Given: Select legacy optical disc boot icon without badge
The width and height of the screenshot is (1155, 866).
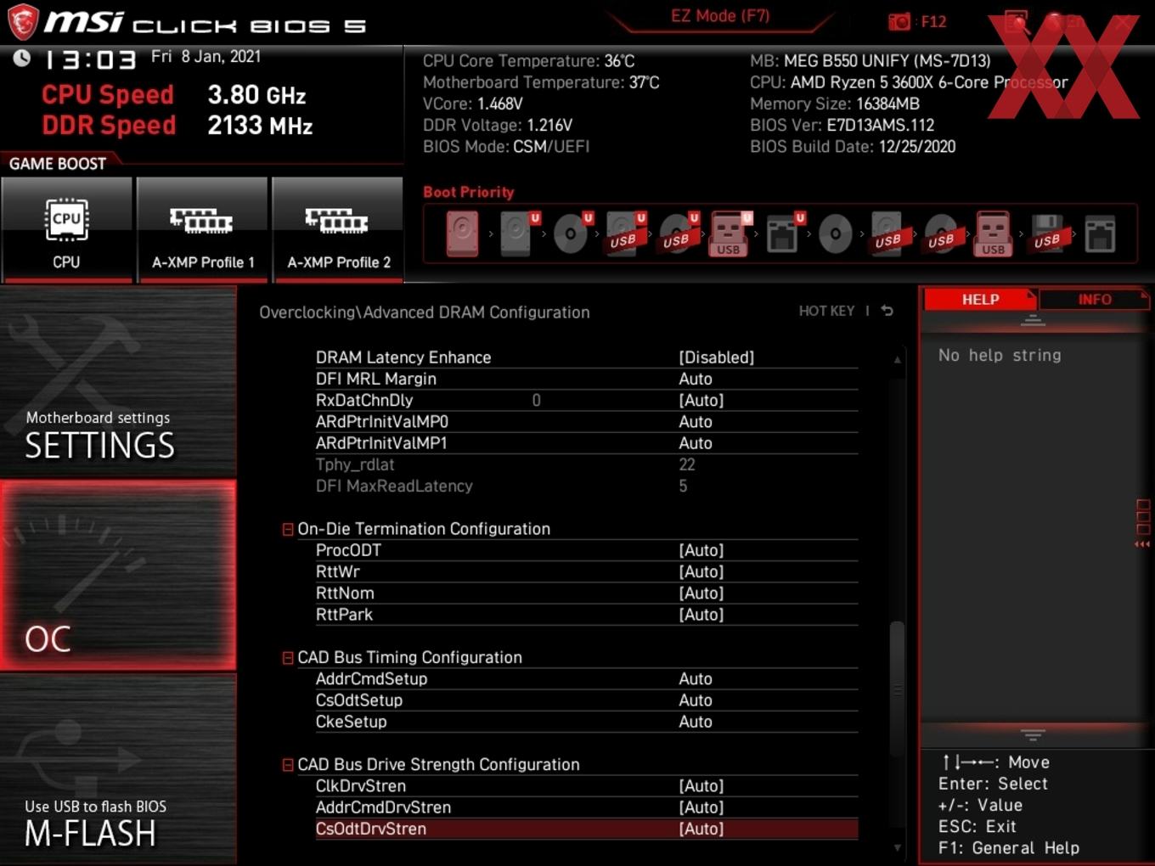Looking at the screenshot, I should pos(835,233).
